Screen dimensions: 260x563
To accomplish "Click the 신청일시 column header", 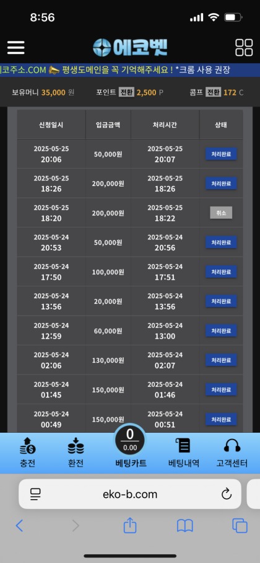I will pos(51,125).
